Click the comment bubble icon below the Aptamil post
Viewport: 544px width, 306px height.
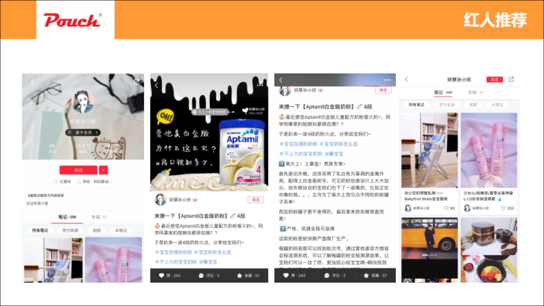click(x=200, y=275)
